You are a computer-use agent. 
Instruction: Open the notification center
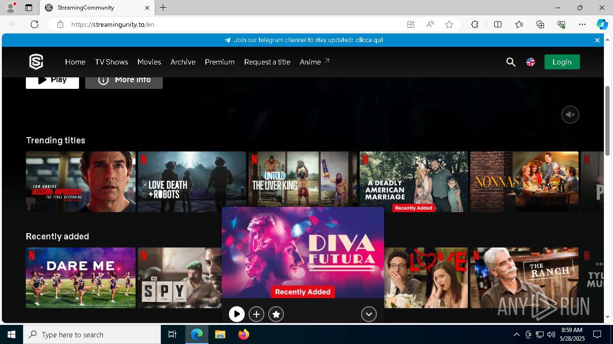[597, 334]
